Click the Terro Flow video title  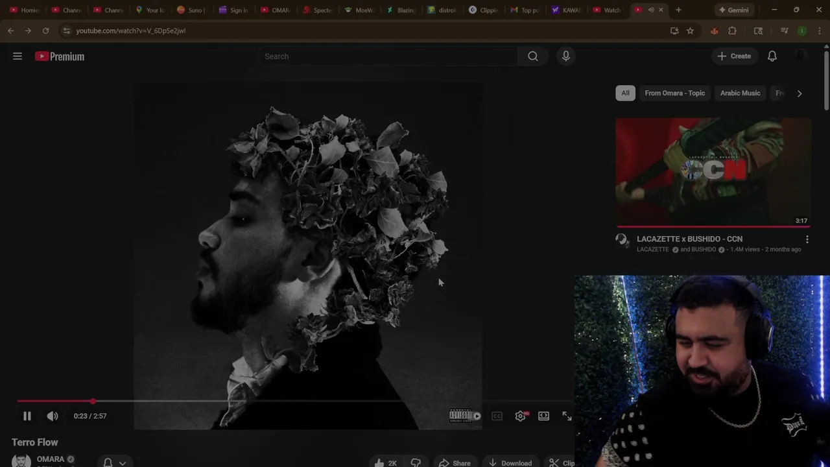coord(35,442)
